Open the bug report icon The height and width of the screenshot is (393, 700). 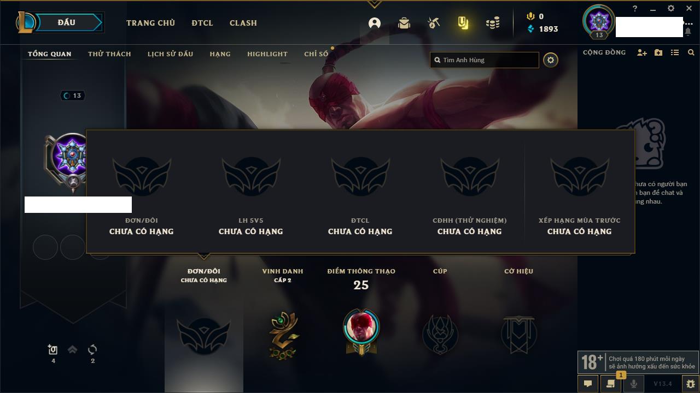point(691,384)
